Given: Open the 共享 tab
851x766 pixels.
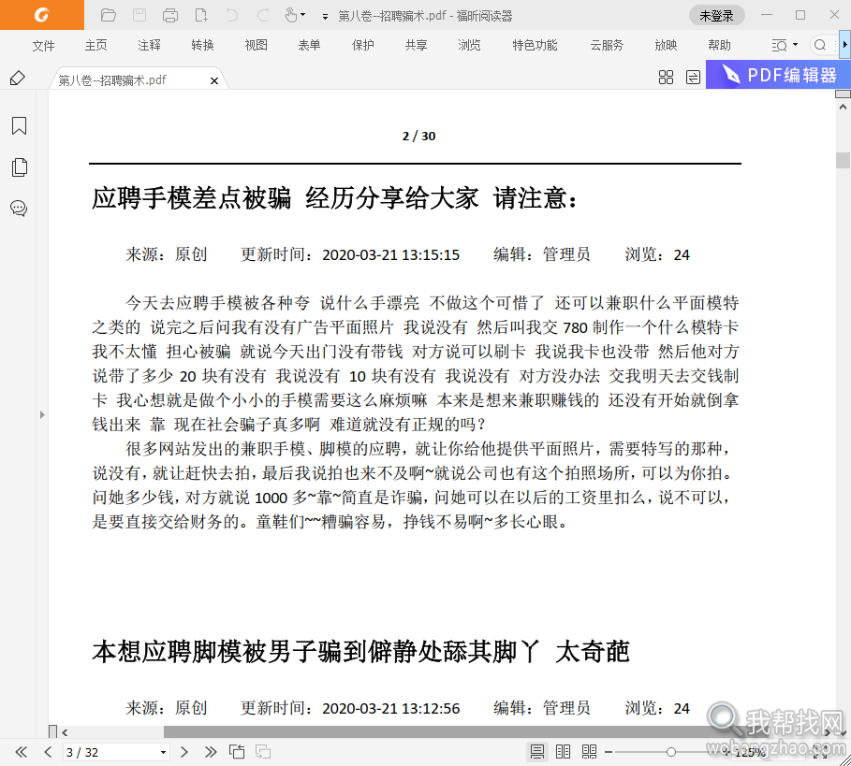Looking at the screenshot, I should [x=417, y=46].
